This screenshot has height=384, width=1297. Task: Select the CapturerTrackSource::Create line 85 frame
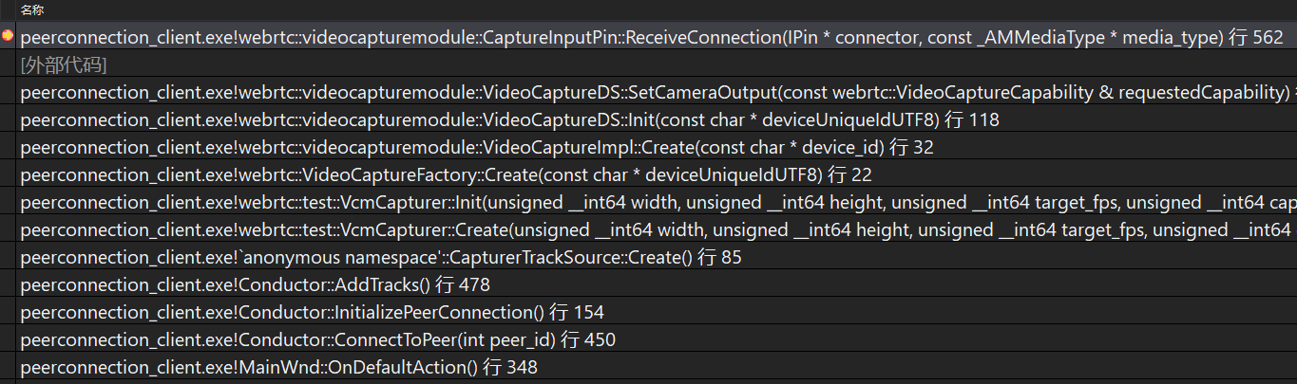tap(380, 258)
